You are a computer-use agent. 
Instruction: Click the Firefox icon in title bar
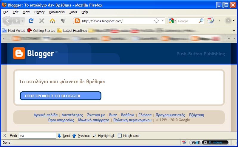tap(4, 5)
